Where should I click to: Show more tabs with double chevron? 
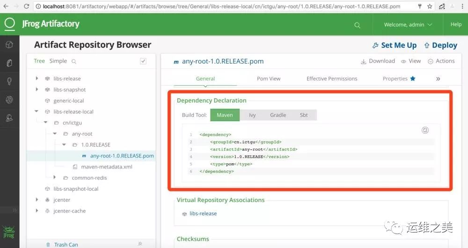click(438, 79)
